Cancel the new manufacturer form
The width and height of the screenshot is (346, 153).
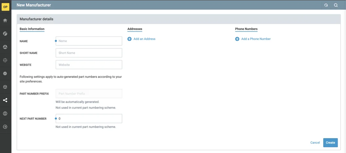pos(315,143)
